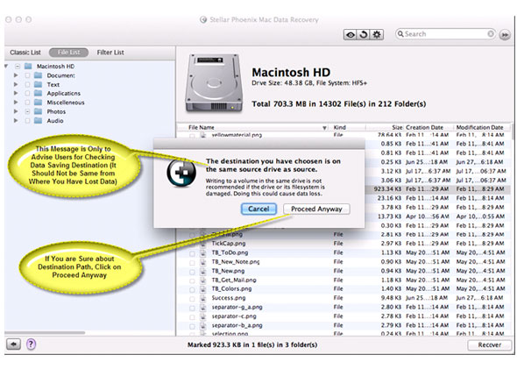The height and width of the screenshot is (369, 517).
Task: Click the file icon of TB_Colors.png
Action: (203, 289)
